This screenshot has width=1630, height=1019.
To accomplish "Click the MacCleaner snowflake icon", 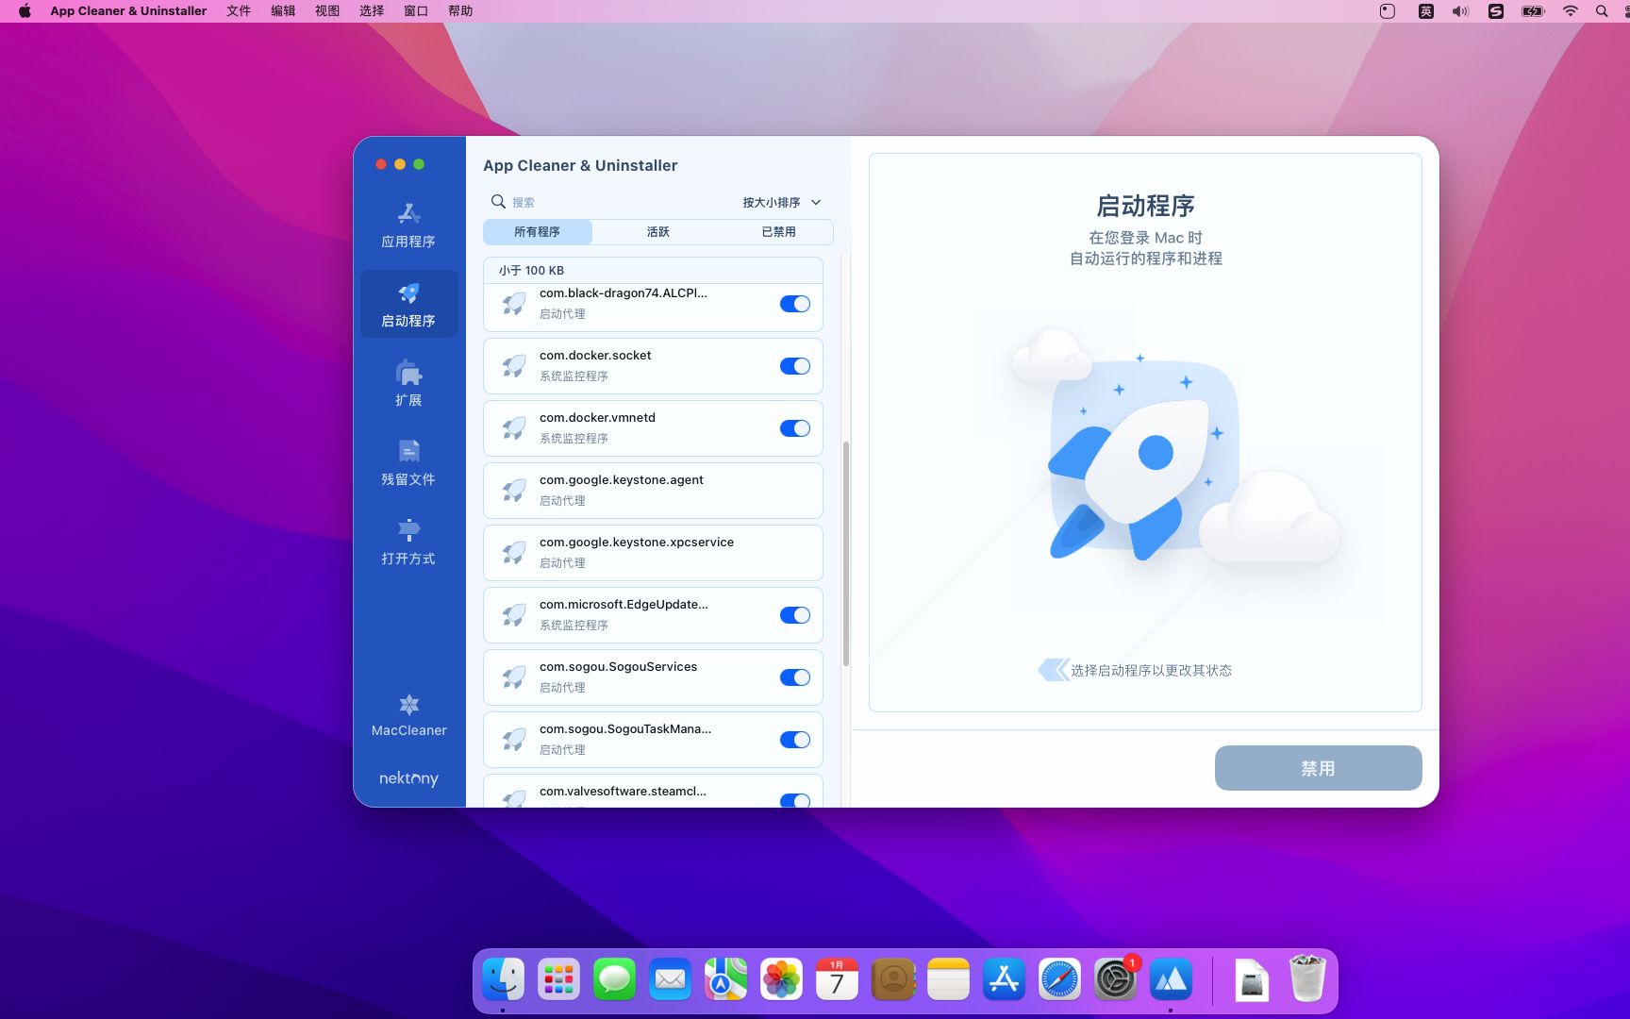I will click(x=408, y=704).
